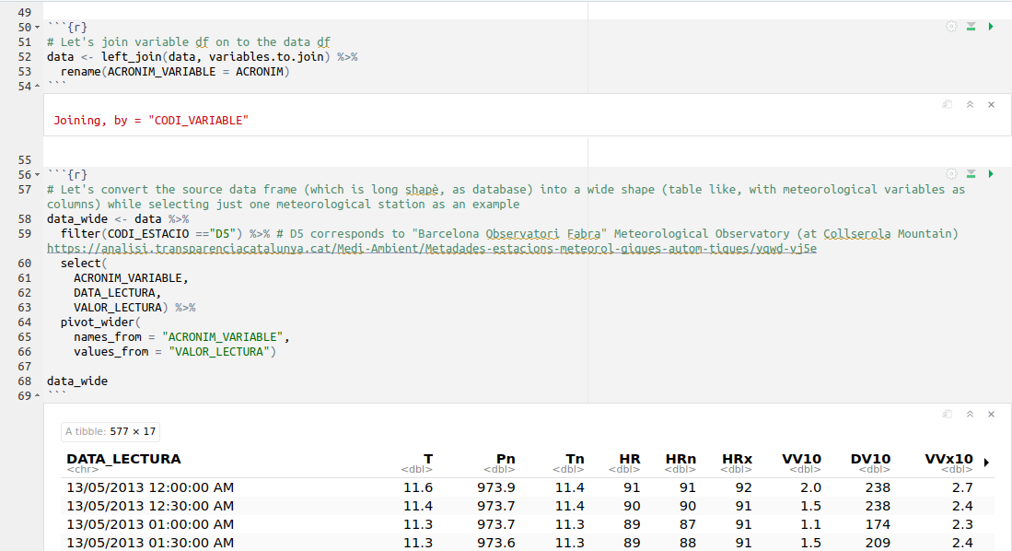The image size is (1012, 551).
Task: Click line number 49 in the gutter
Action: coord(25,12)
